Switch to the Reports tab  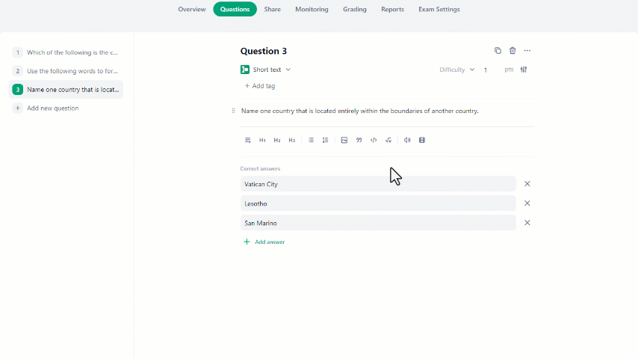click(x=392, y=10)
